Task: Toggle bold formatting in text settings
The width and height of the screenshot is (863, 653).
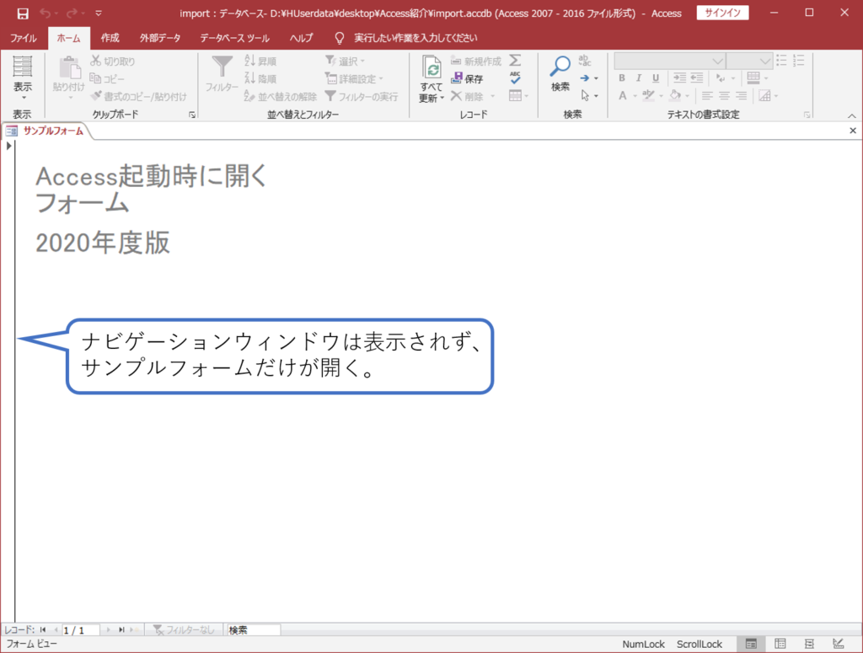Action: click(621, 78)
